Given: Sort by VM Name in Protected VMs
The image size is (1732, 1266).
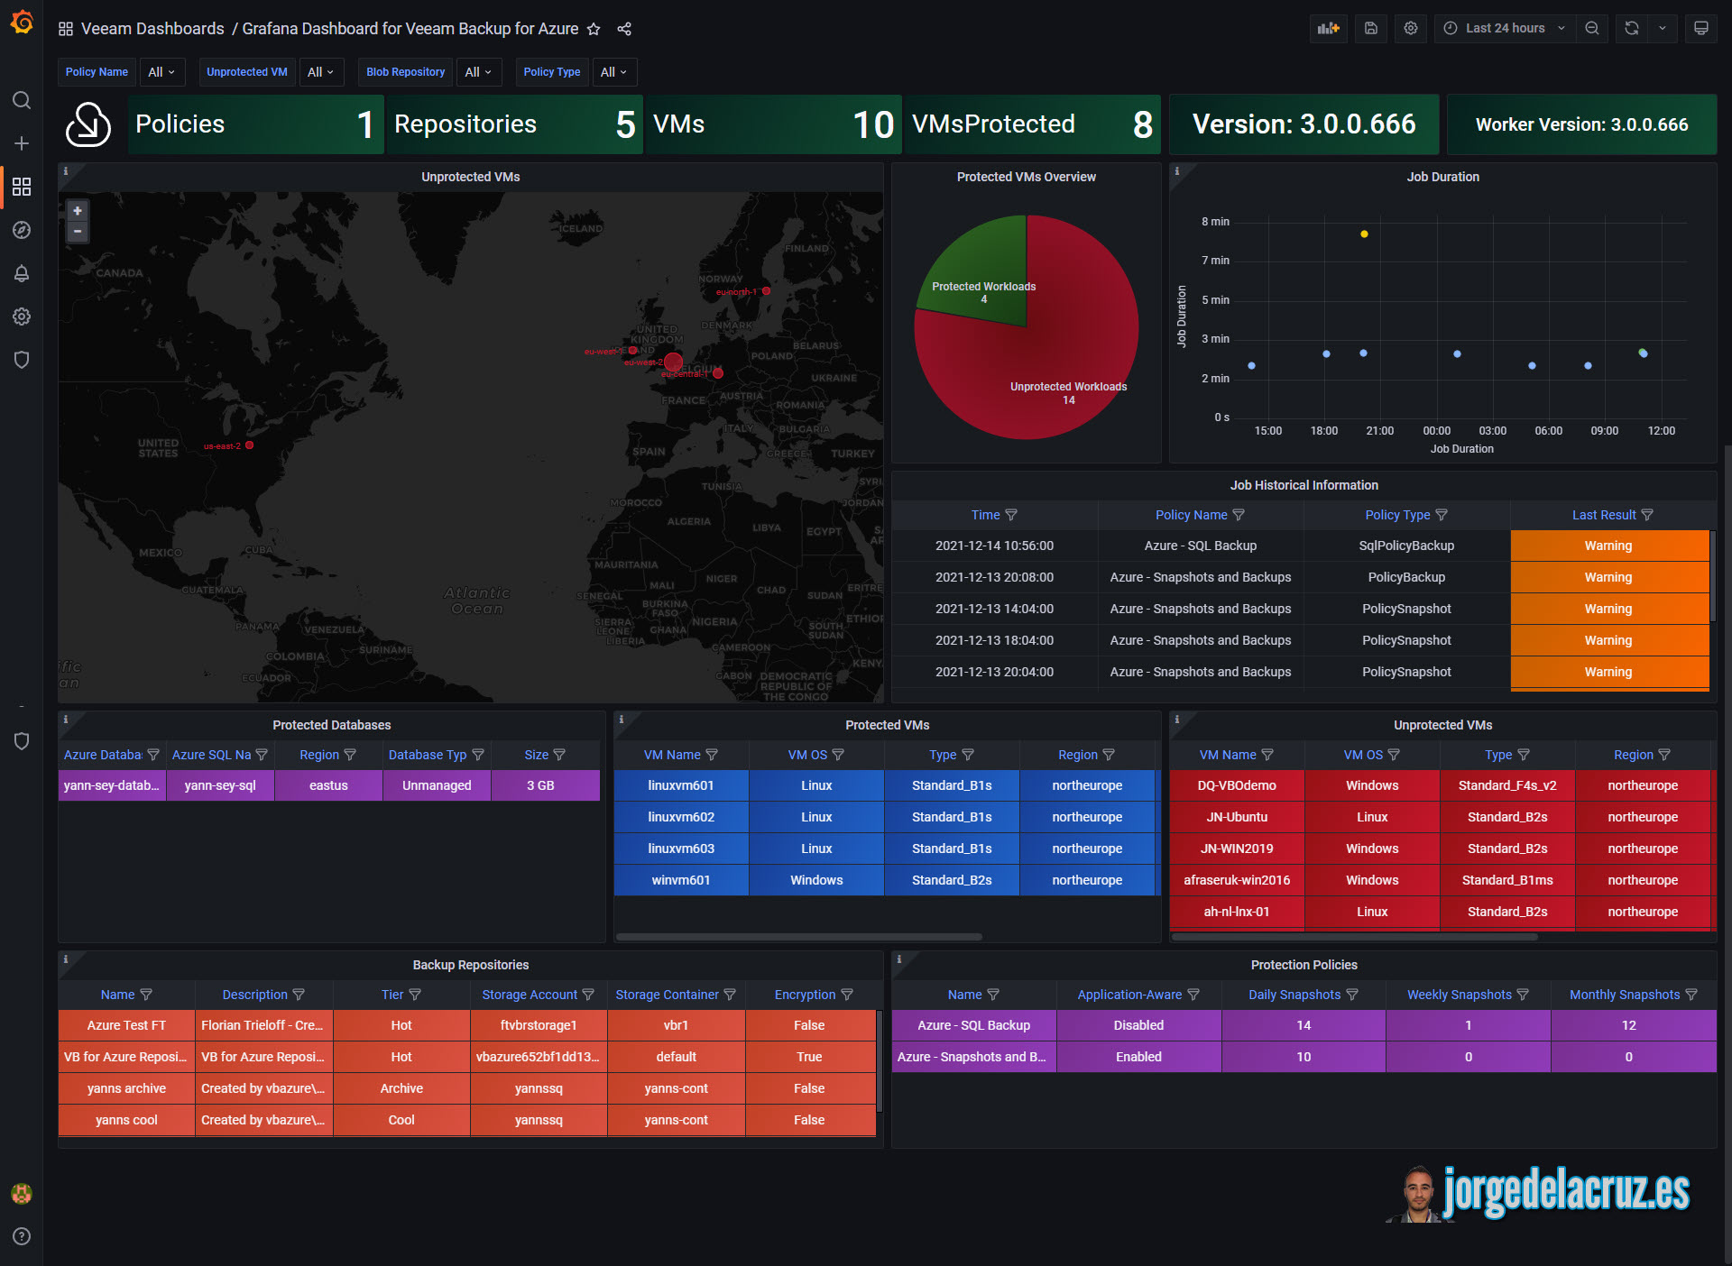Looking at the screenshot, I should [671, 755].
